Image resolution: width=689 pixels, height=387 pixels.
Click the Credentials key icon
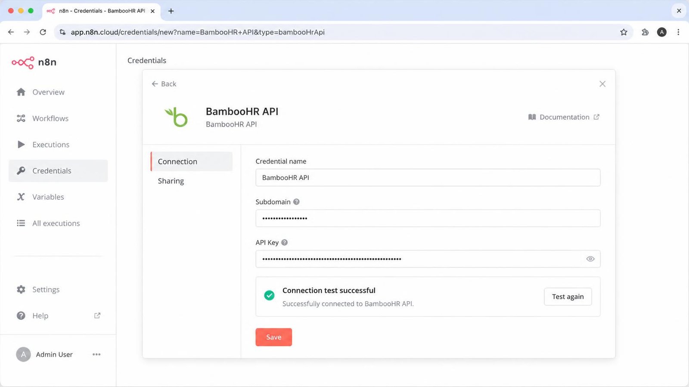point(21,171)
